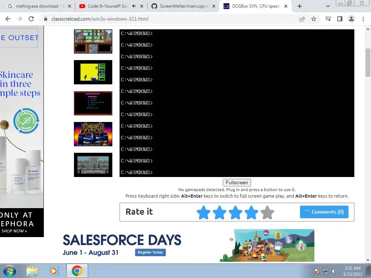Image resolution: width=371 pixels, height=278 pixels.
Task: Open Action Center flag icon in tray
Action: [317, 271]
